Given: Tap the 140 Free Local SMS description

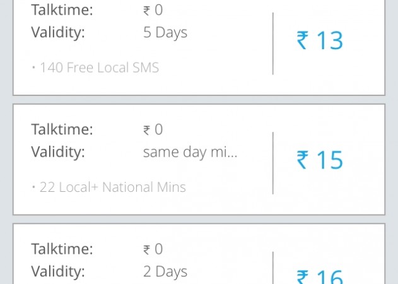Looking at the screenshot, I should click(x=96, y=68).
